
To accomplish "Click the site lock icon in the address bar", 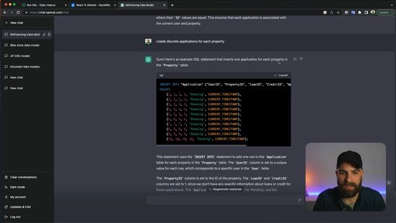I will click(26, 12).
